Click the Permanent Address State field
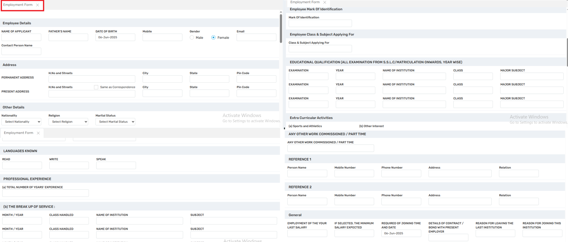 209,79
